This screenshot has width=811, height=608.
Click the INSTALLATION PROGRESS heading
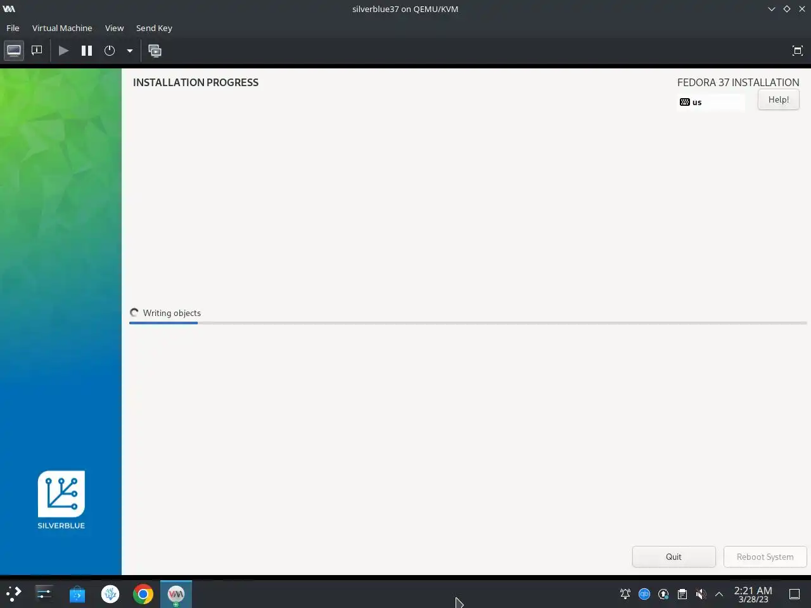(196, 82)
